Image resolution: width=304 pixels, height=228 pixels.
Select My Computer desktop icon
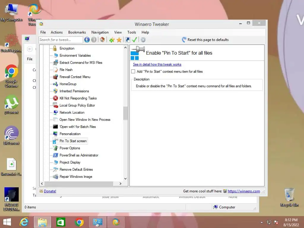click(x=12, y=12)
